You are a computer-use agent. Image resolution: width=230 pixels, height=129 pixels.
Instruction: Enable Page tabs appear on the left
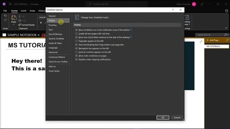point(76,41)
